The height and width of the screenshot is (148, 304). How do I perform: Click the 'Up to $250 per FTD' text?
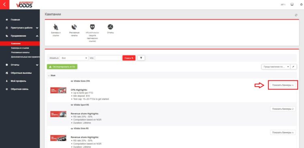[83, 93]
